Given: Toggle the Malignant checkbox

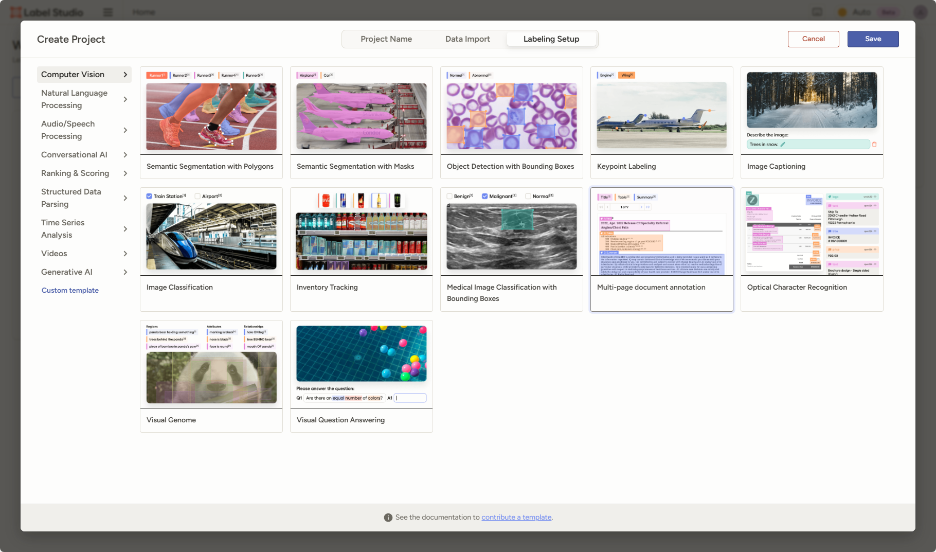Looking at the screenshot, I should point(484,196).
